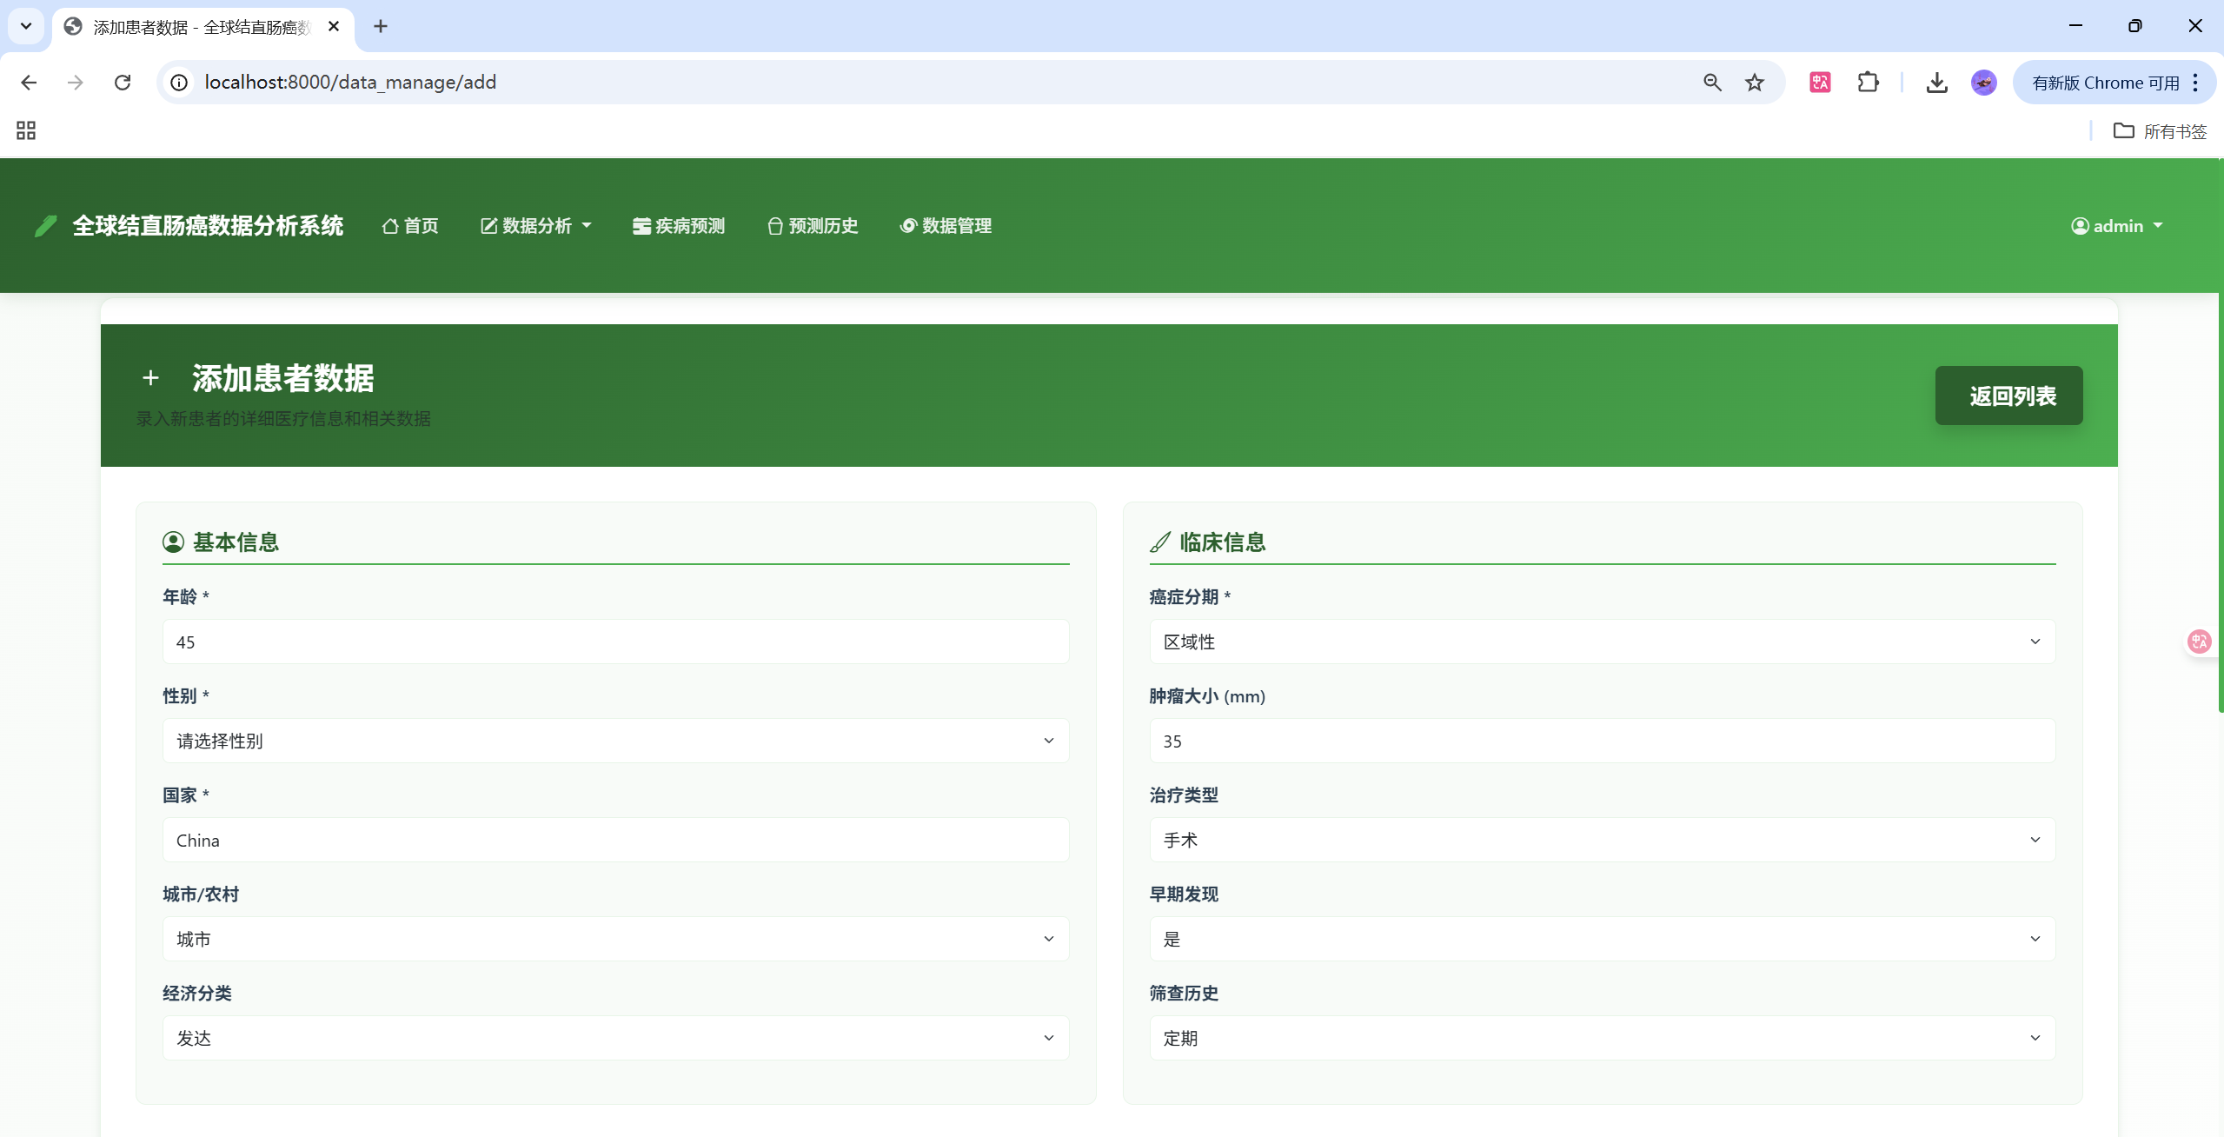Reload the page with refresh icon

point(123,83)
